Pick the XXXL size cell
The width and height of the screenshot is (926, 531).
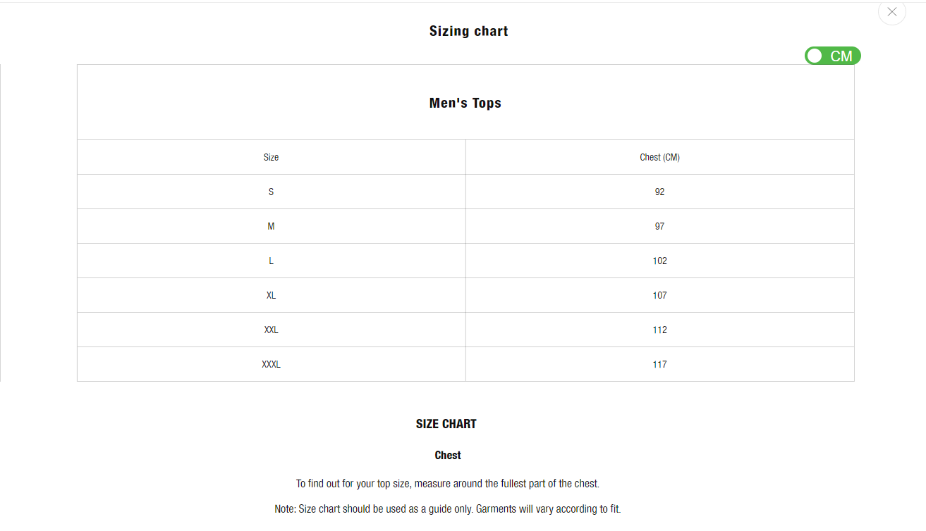coord(271,364)
